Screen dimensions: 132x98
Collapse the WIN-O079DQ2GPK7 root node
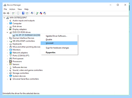point(4,18)
